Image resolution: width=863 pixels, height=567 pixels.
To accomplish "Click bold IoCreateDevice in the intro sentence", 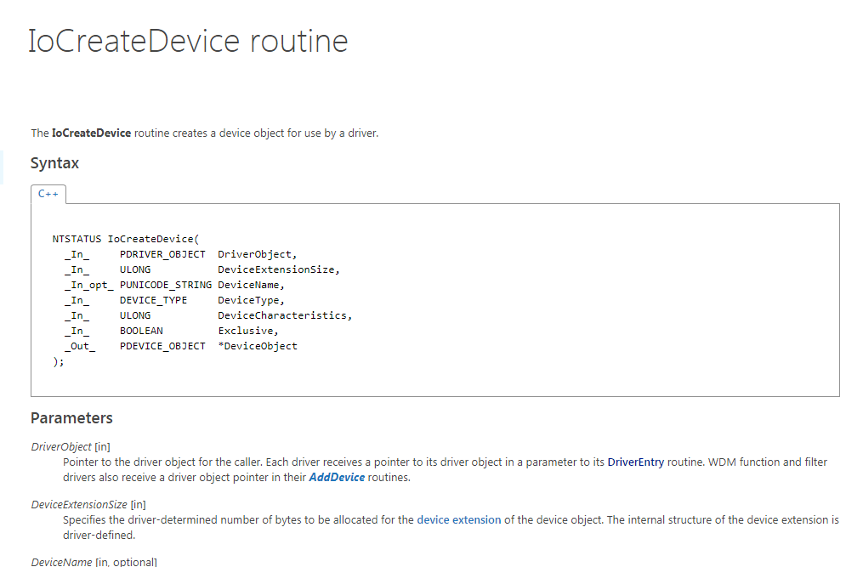I will point(91,133).
